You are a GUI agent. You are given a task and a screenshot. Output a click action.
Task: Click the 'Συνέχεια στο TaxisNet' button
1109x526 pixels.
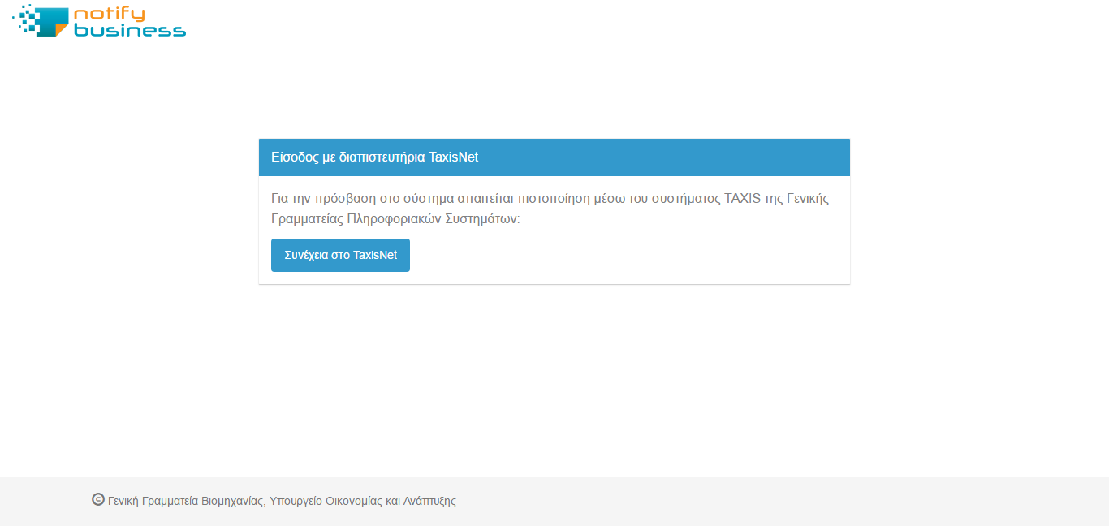[340, 255]
